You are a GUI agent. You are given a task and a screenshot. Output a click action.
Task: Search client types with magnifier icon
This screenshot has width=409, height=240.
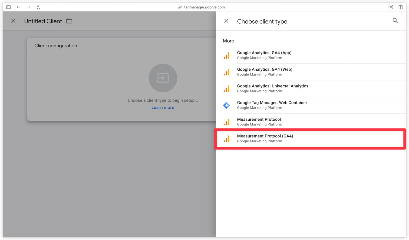pyautogui.click(x=395, y=21)
